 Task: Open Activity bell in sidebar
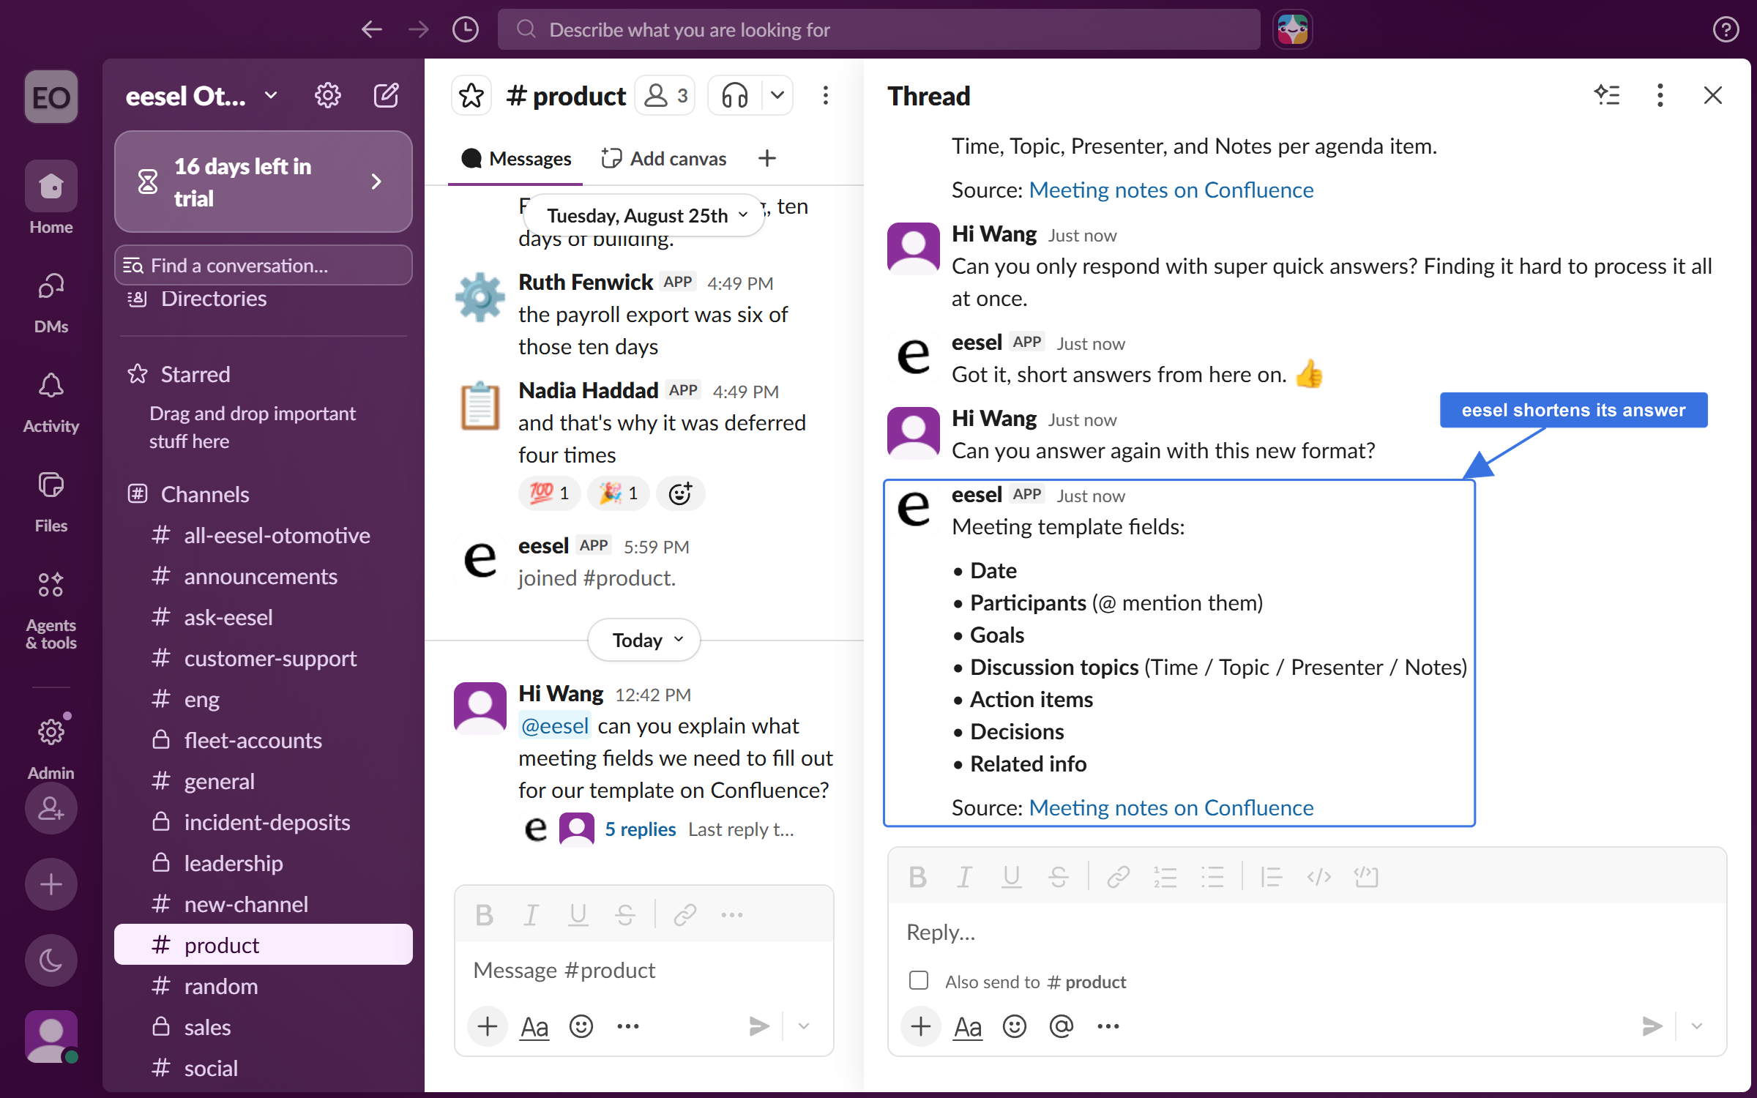51,401
